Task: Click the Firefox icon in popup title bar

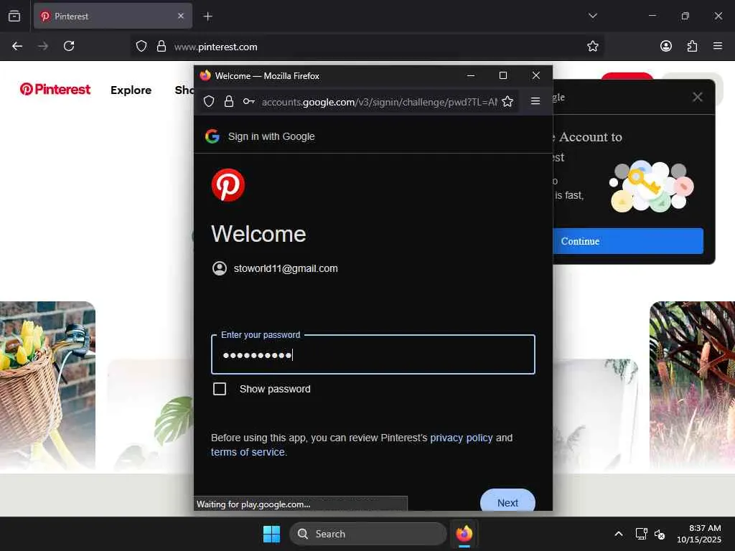Action: pyautogui.click(x=205, y=75)
